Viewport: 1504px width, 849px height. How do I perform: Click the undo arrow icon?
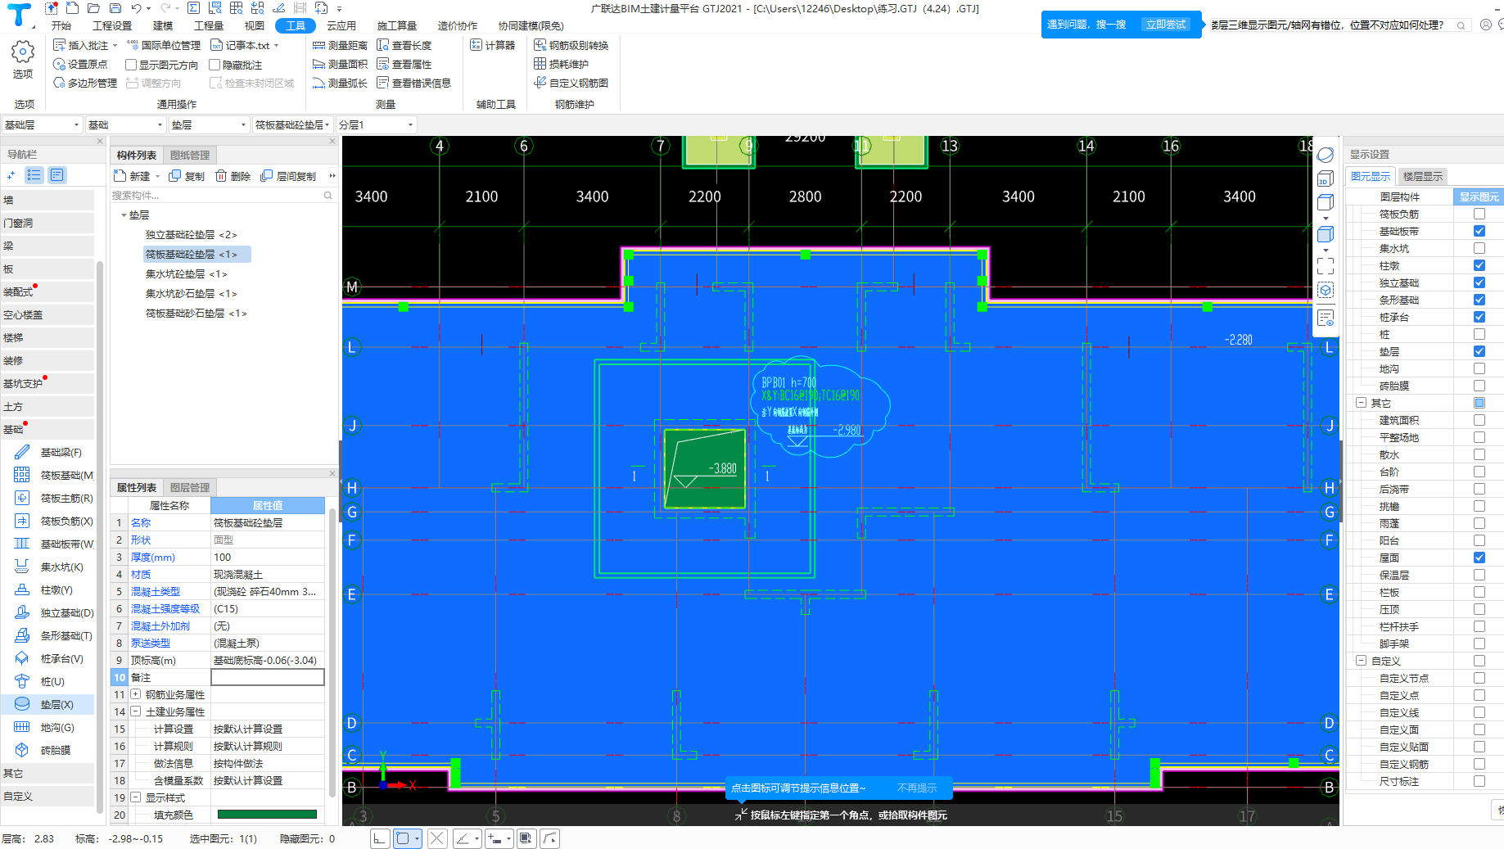click(x=136, y=8)
